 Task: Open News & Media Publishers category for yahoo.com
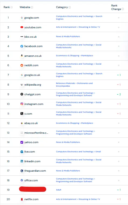[x=68, y=142]
